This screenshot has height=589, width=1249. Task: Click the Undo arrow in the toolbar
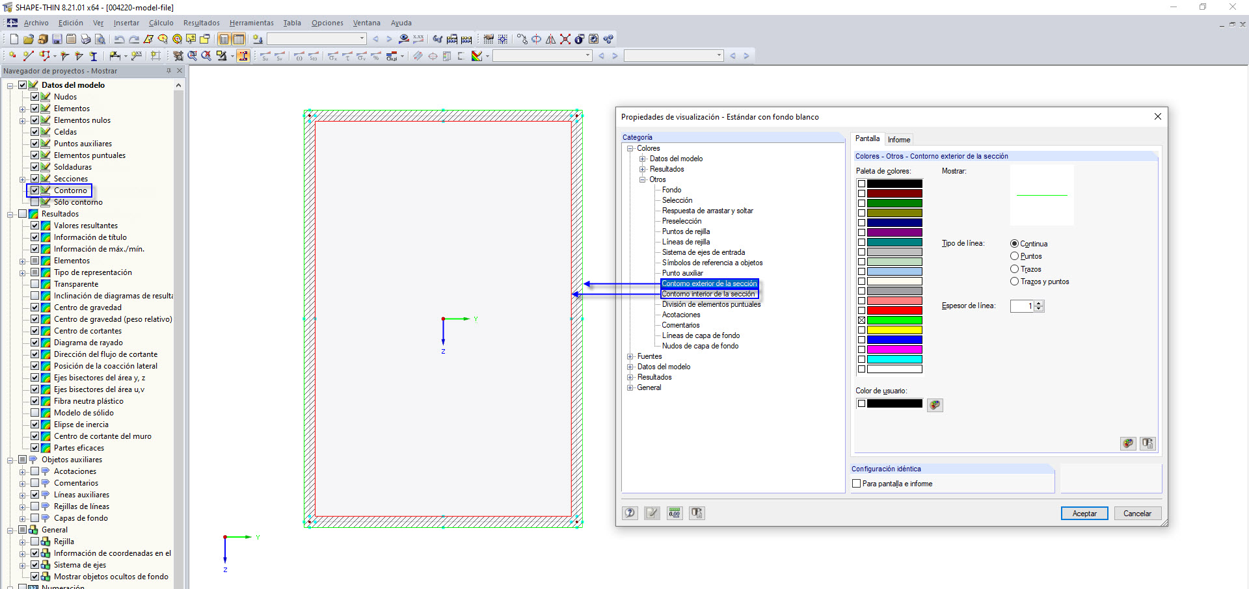coord(119,39)
